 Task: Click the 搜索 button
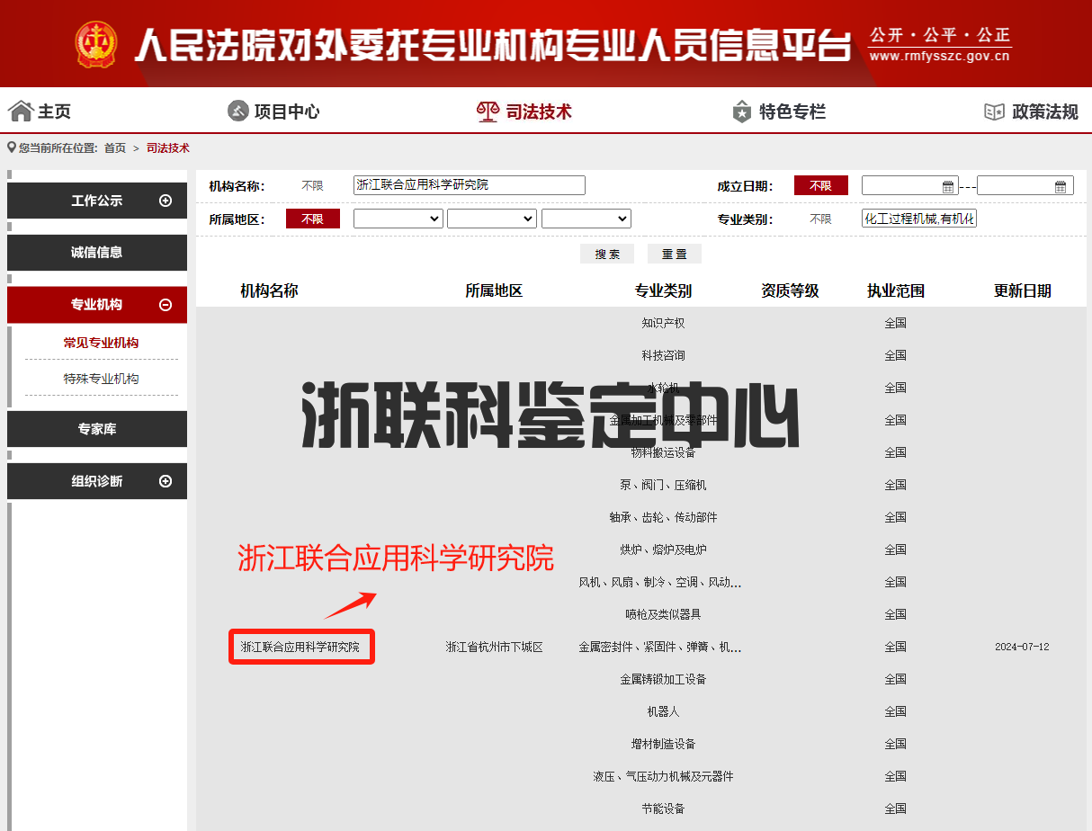[607, 254]
